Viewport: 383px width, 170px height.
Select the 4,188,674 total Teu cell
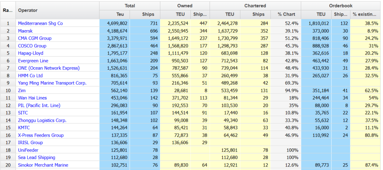115,31
